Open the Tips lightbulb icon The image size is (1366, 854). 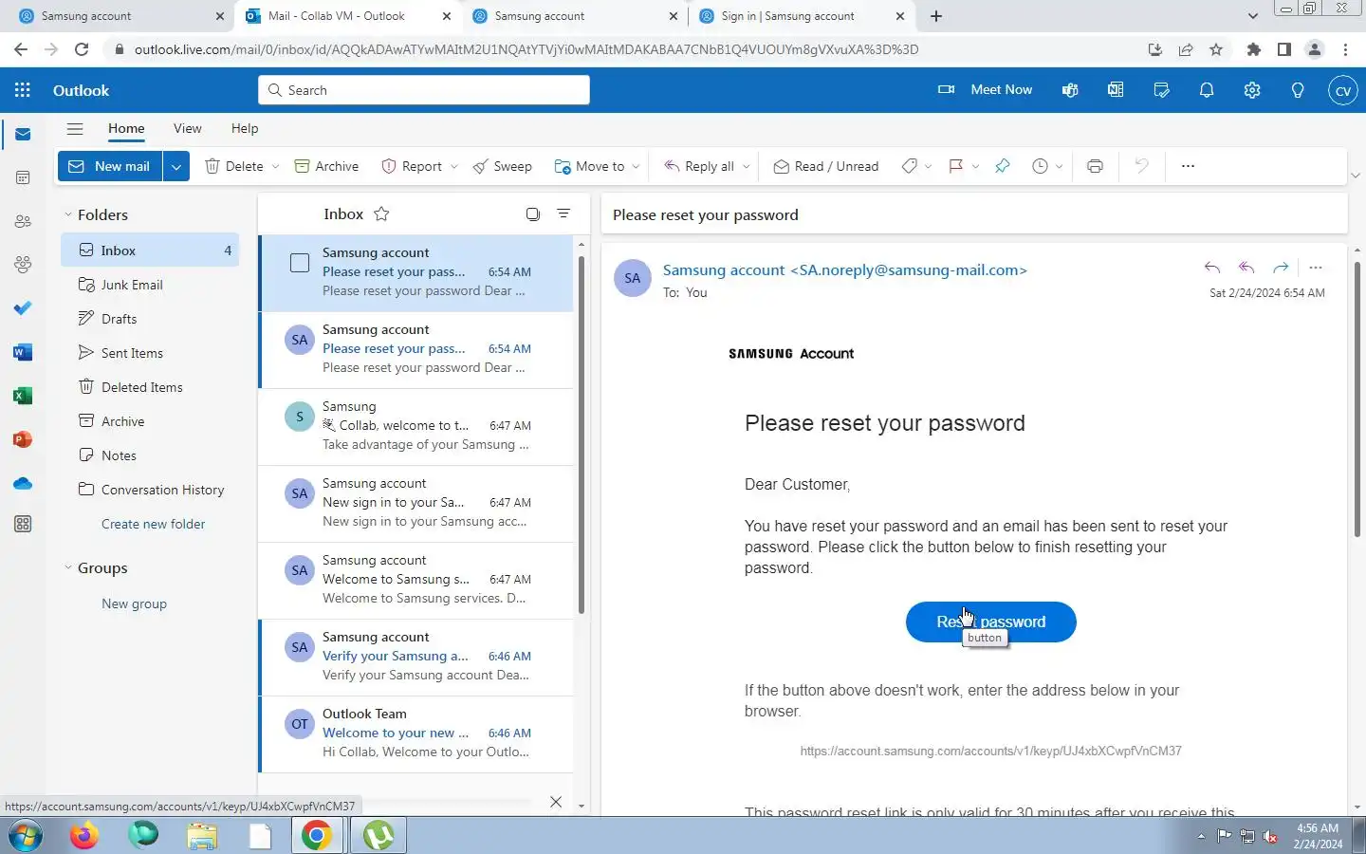click(1298, 90)
